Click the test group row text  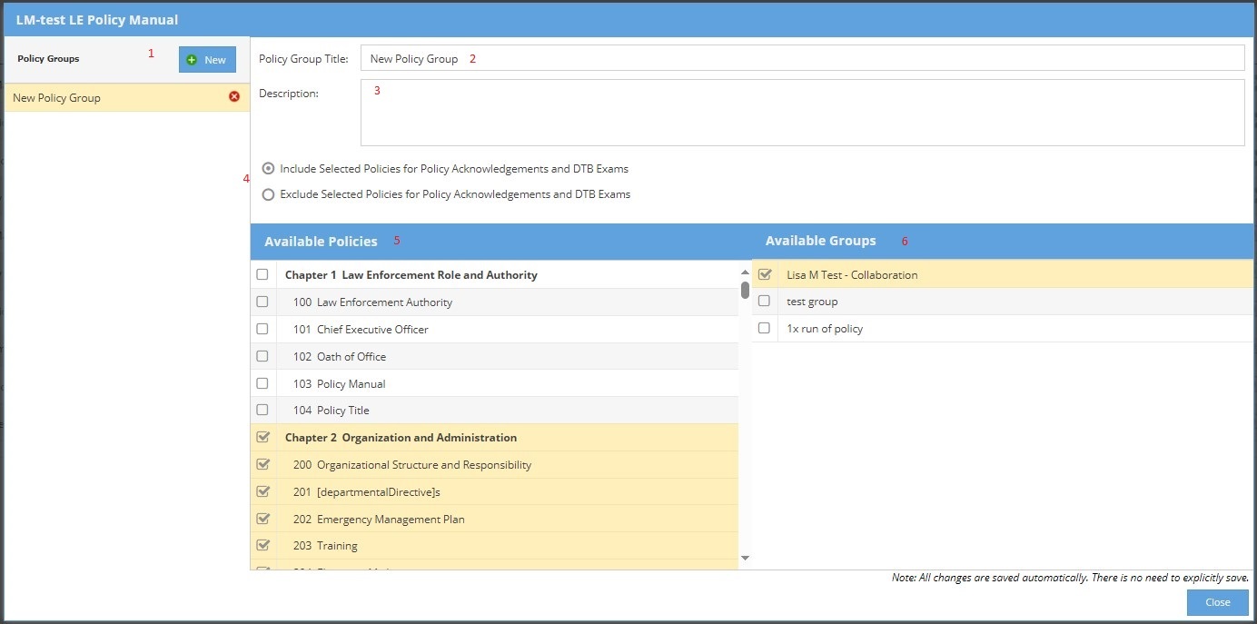[812, 301]
